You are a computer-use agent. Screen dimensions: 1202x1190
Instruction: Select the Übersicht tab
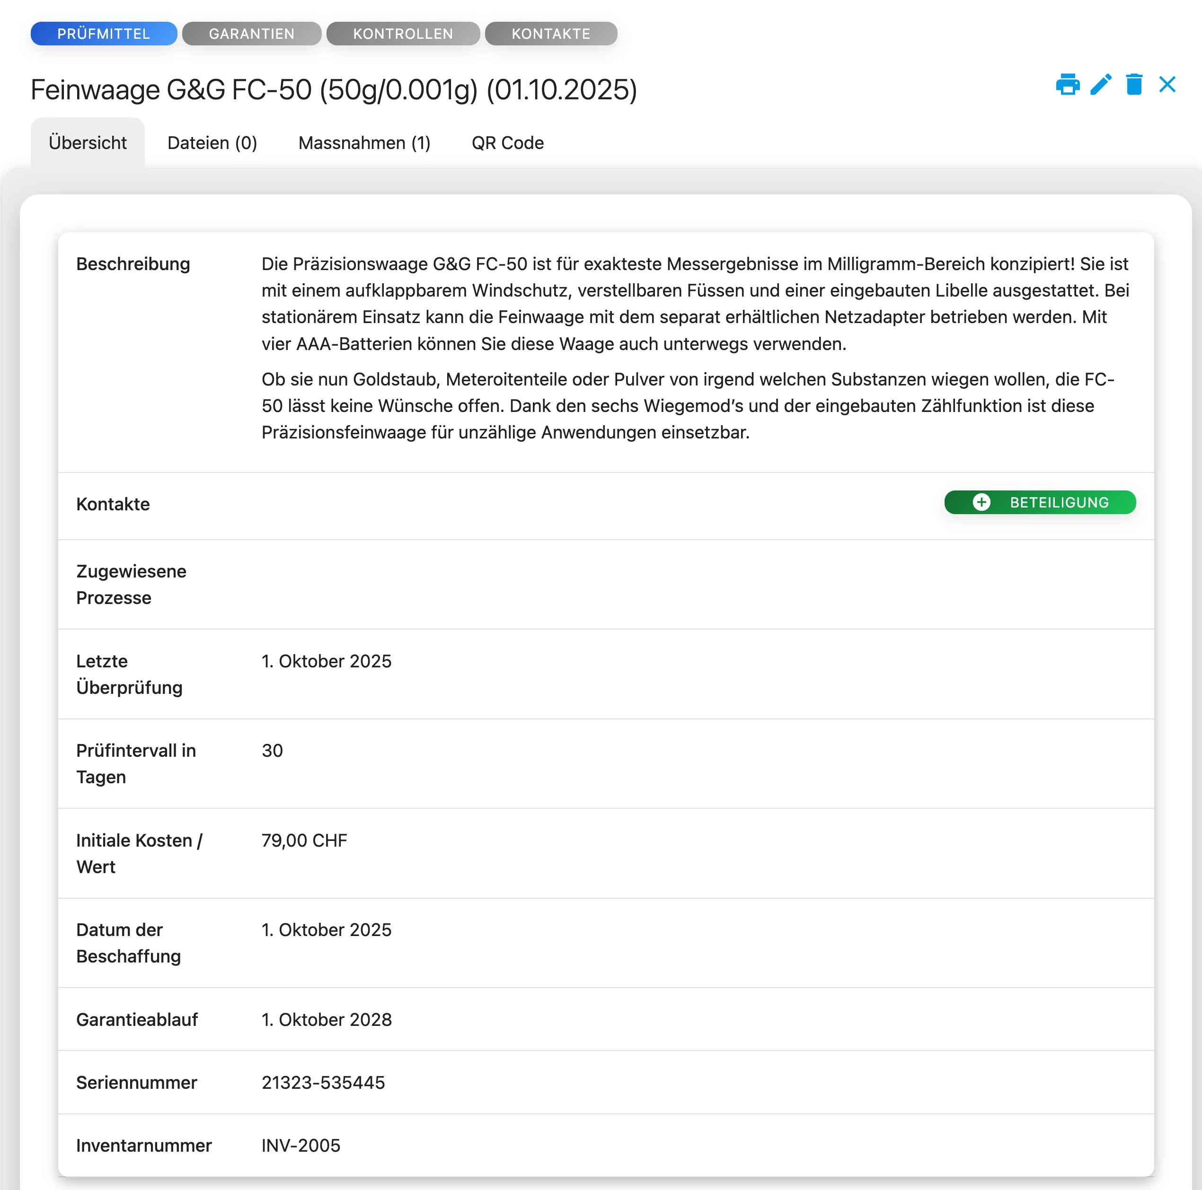[87, 142]
